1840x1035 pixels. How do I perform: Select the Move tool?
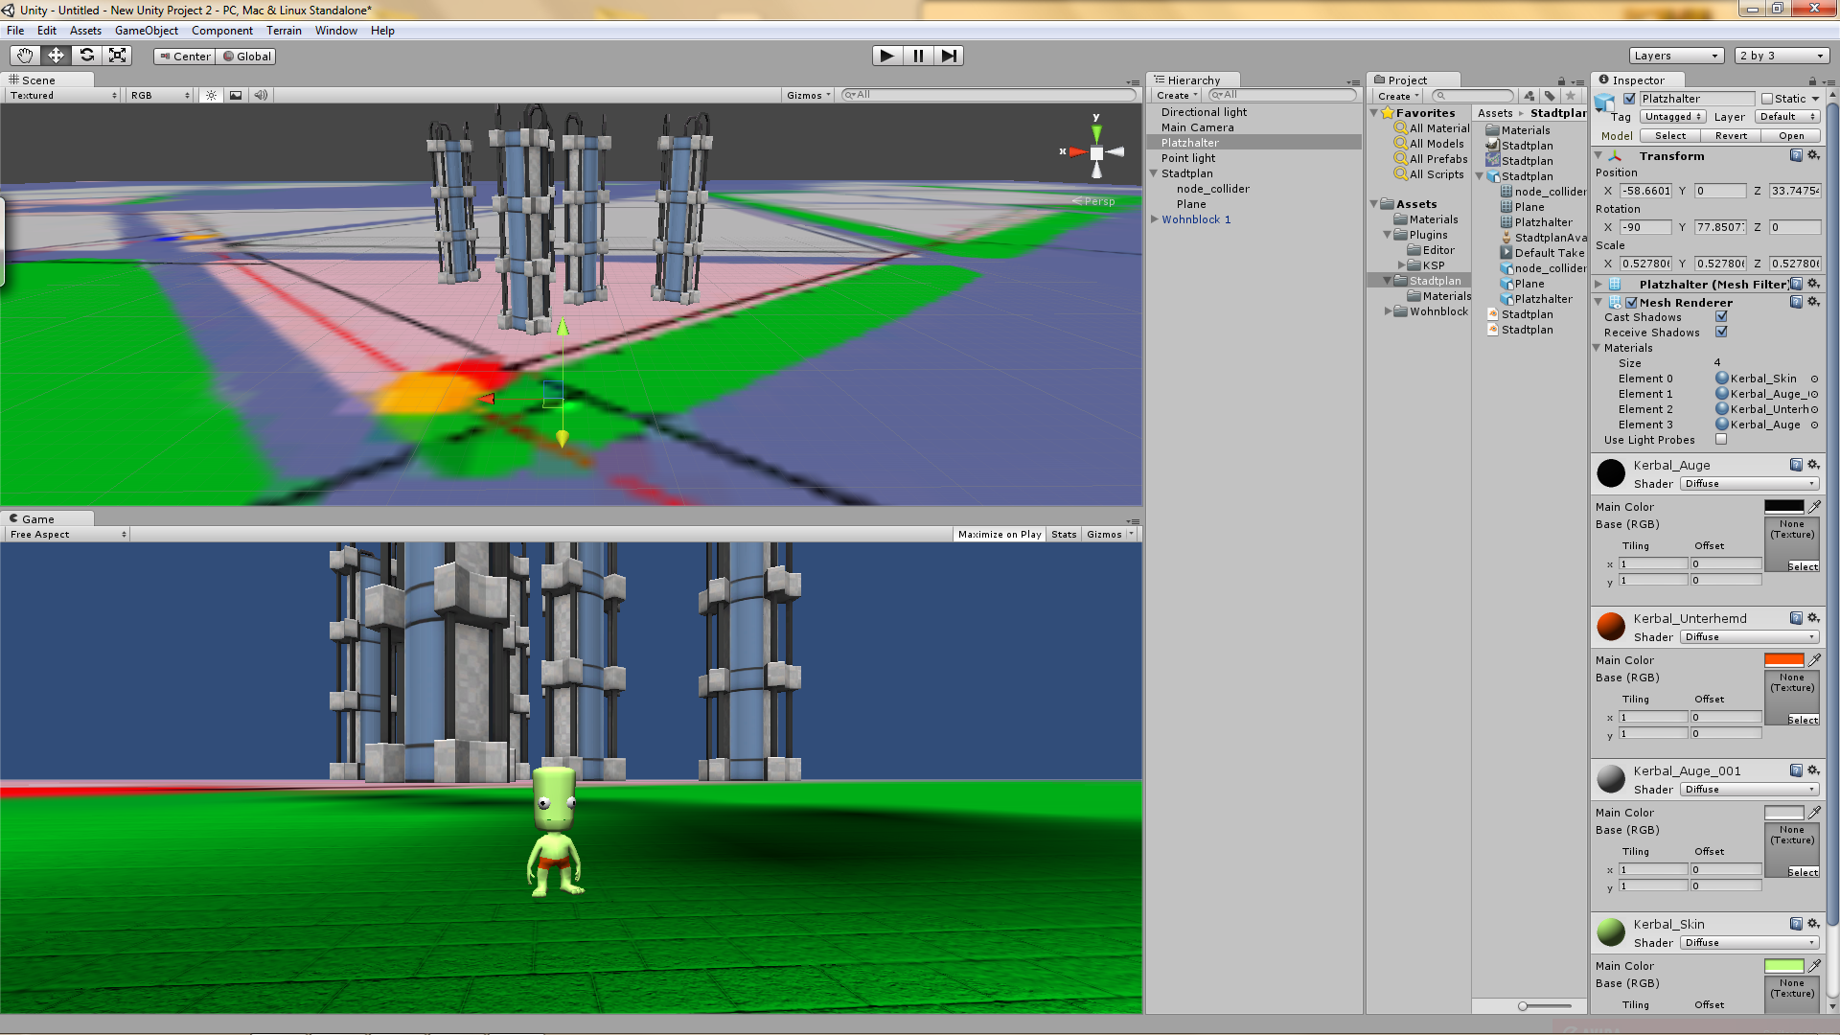[x=56, y=56]
